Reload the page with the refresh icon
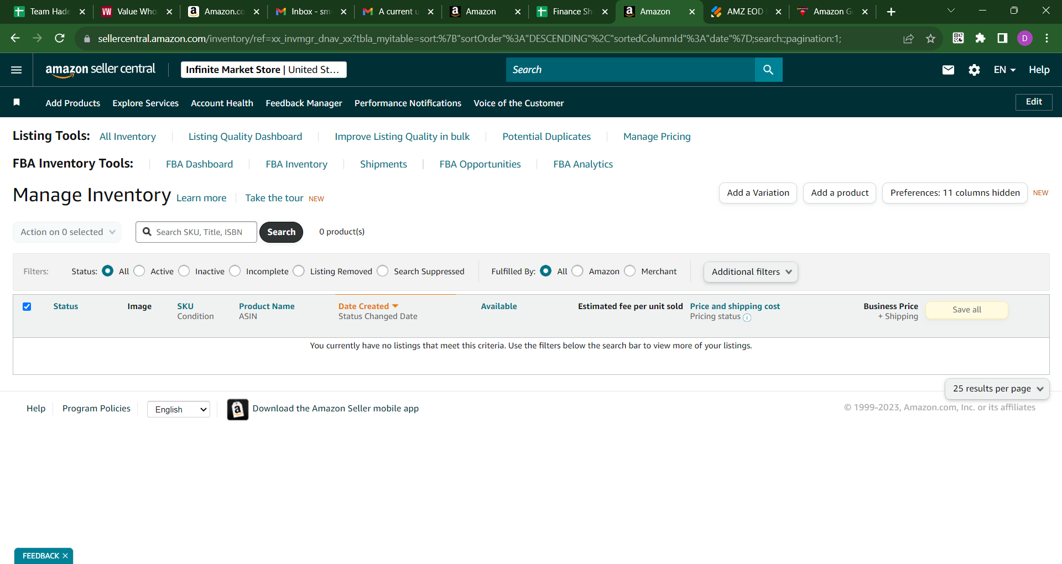 click(x=60, y=38)
